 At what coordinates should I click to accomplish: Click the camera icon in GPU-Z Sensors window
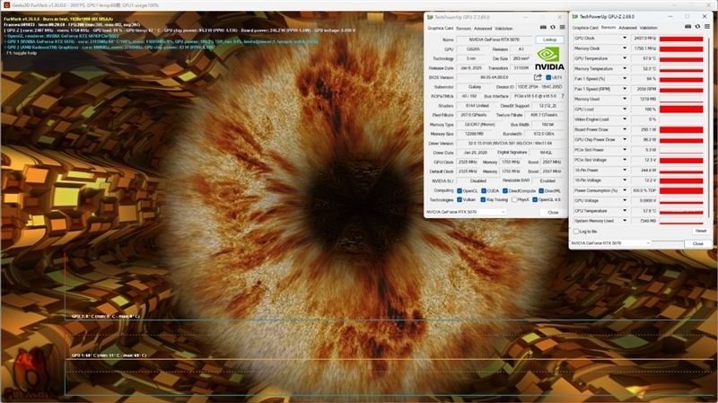[687, 27]
